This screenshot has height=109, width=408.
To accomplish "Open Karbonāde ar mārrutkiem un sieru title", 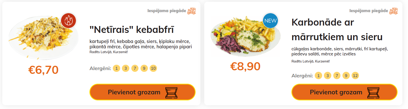I will point(337,30).
